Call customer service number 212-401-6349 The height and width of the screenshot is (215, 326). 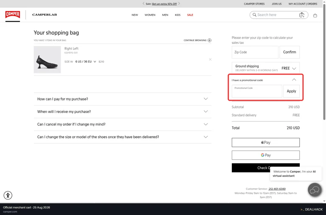click(x=277, y=189)
